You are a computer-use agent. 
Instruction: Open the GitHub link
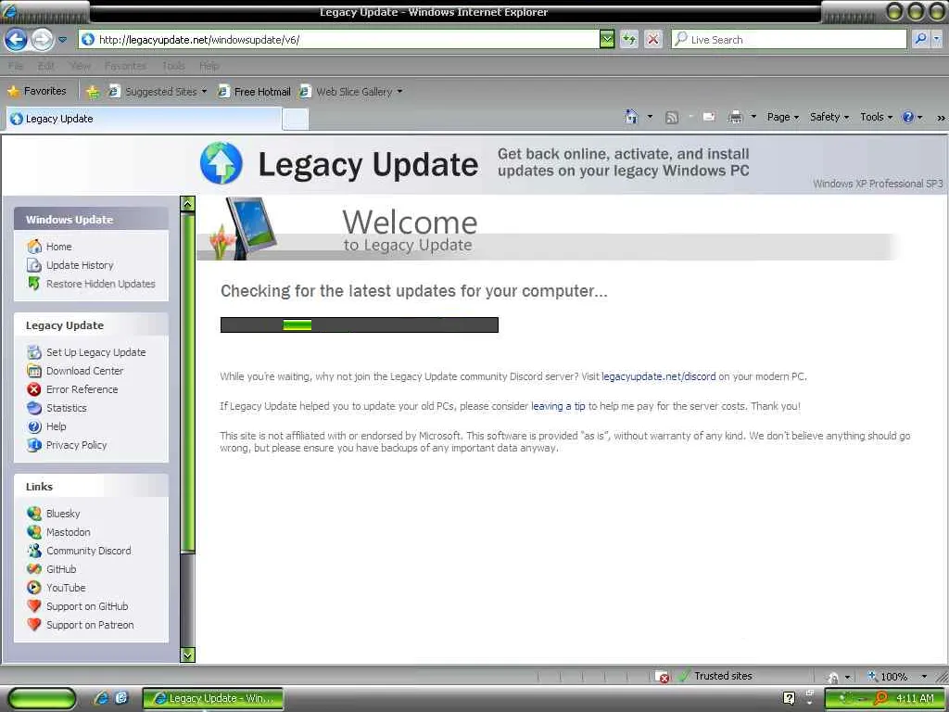[61, 569]
